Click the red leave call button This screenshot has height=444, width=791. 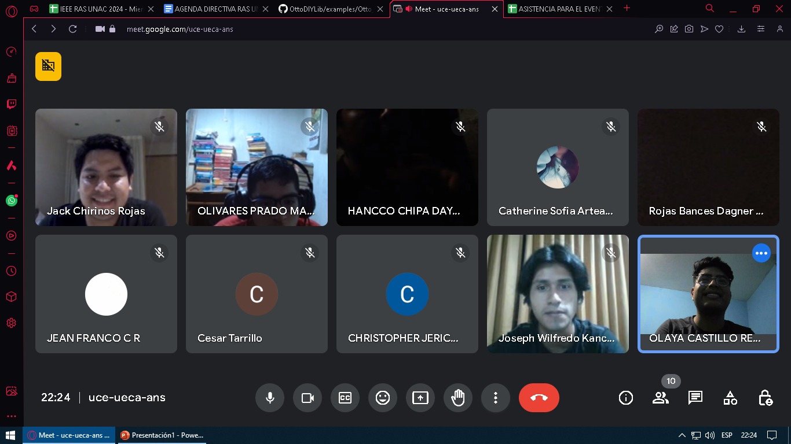539,398
